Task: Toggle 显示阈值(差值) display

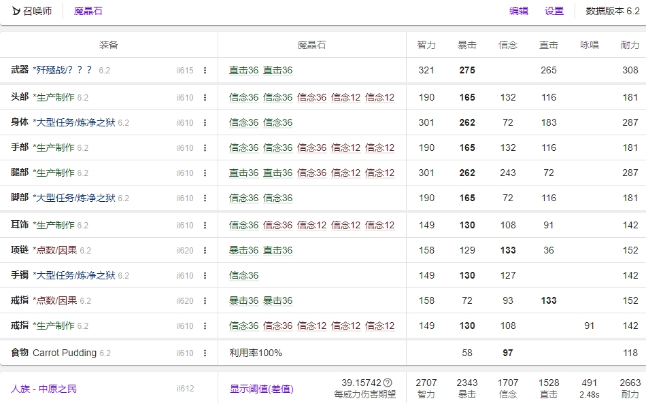Action: [261, 389]
